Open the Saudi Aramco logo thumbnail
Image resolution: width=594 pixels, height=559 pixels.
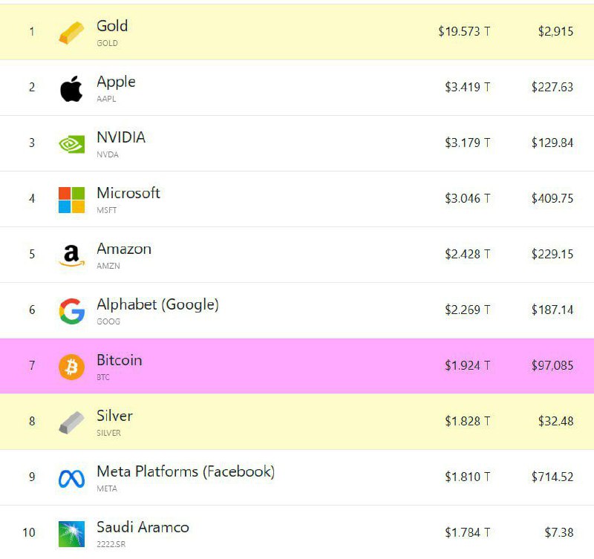tap(71, 534)
